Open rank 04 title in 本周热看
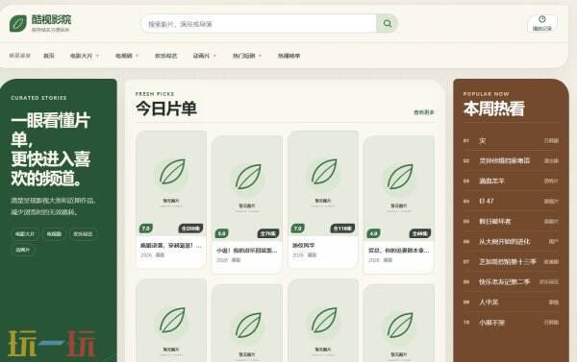Viewport: 577px width, 362px height. (486, 201)
